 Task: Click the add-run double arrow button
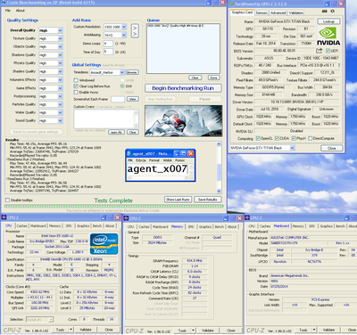[135, 31]
